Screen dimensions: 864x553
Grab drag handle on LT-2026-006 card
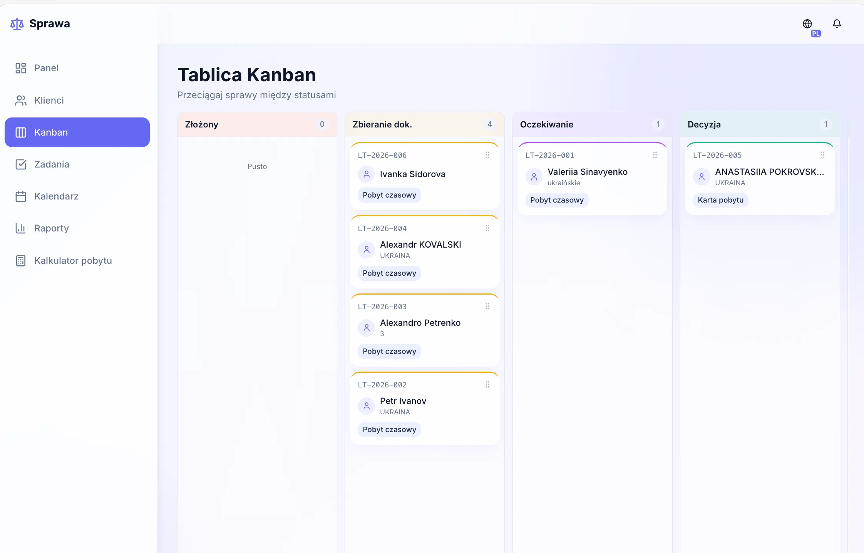[487, 155]
